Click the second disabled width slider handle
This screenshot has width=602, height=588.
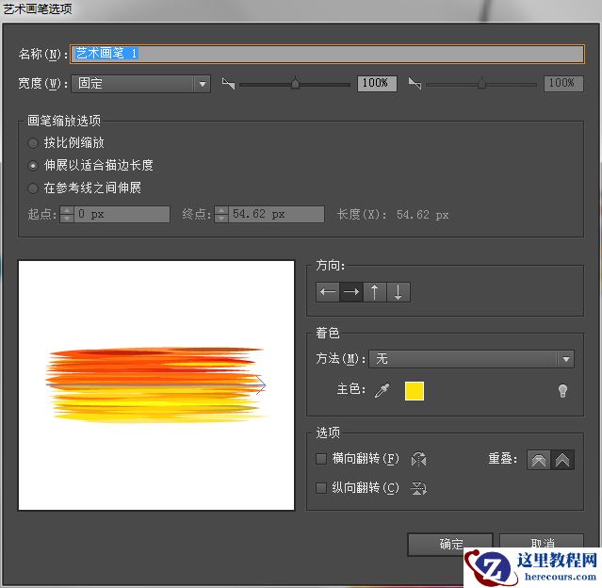pyautogui.click(x=481, y=83)
